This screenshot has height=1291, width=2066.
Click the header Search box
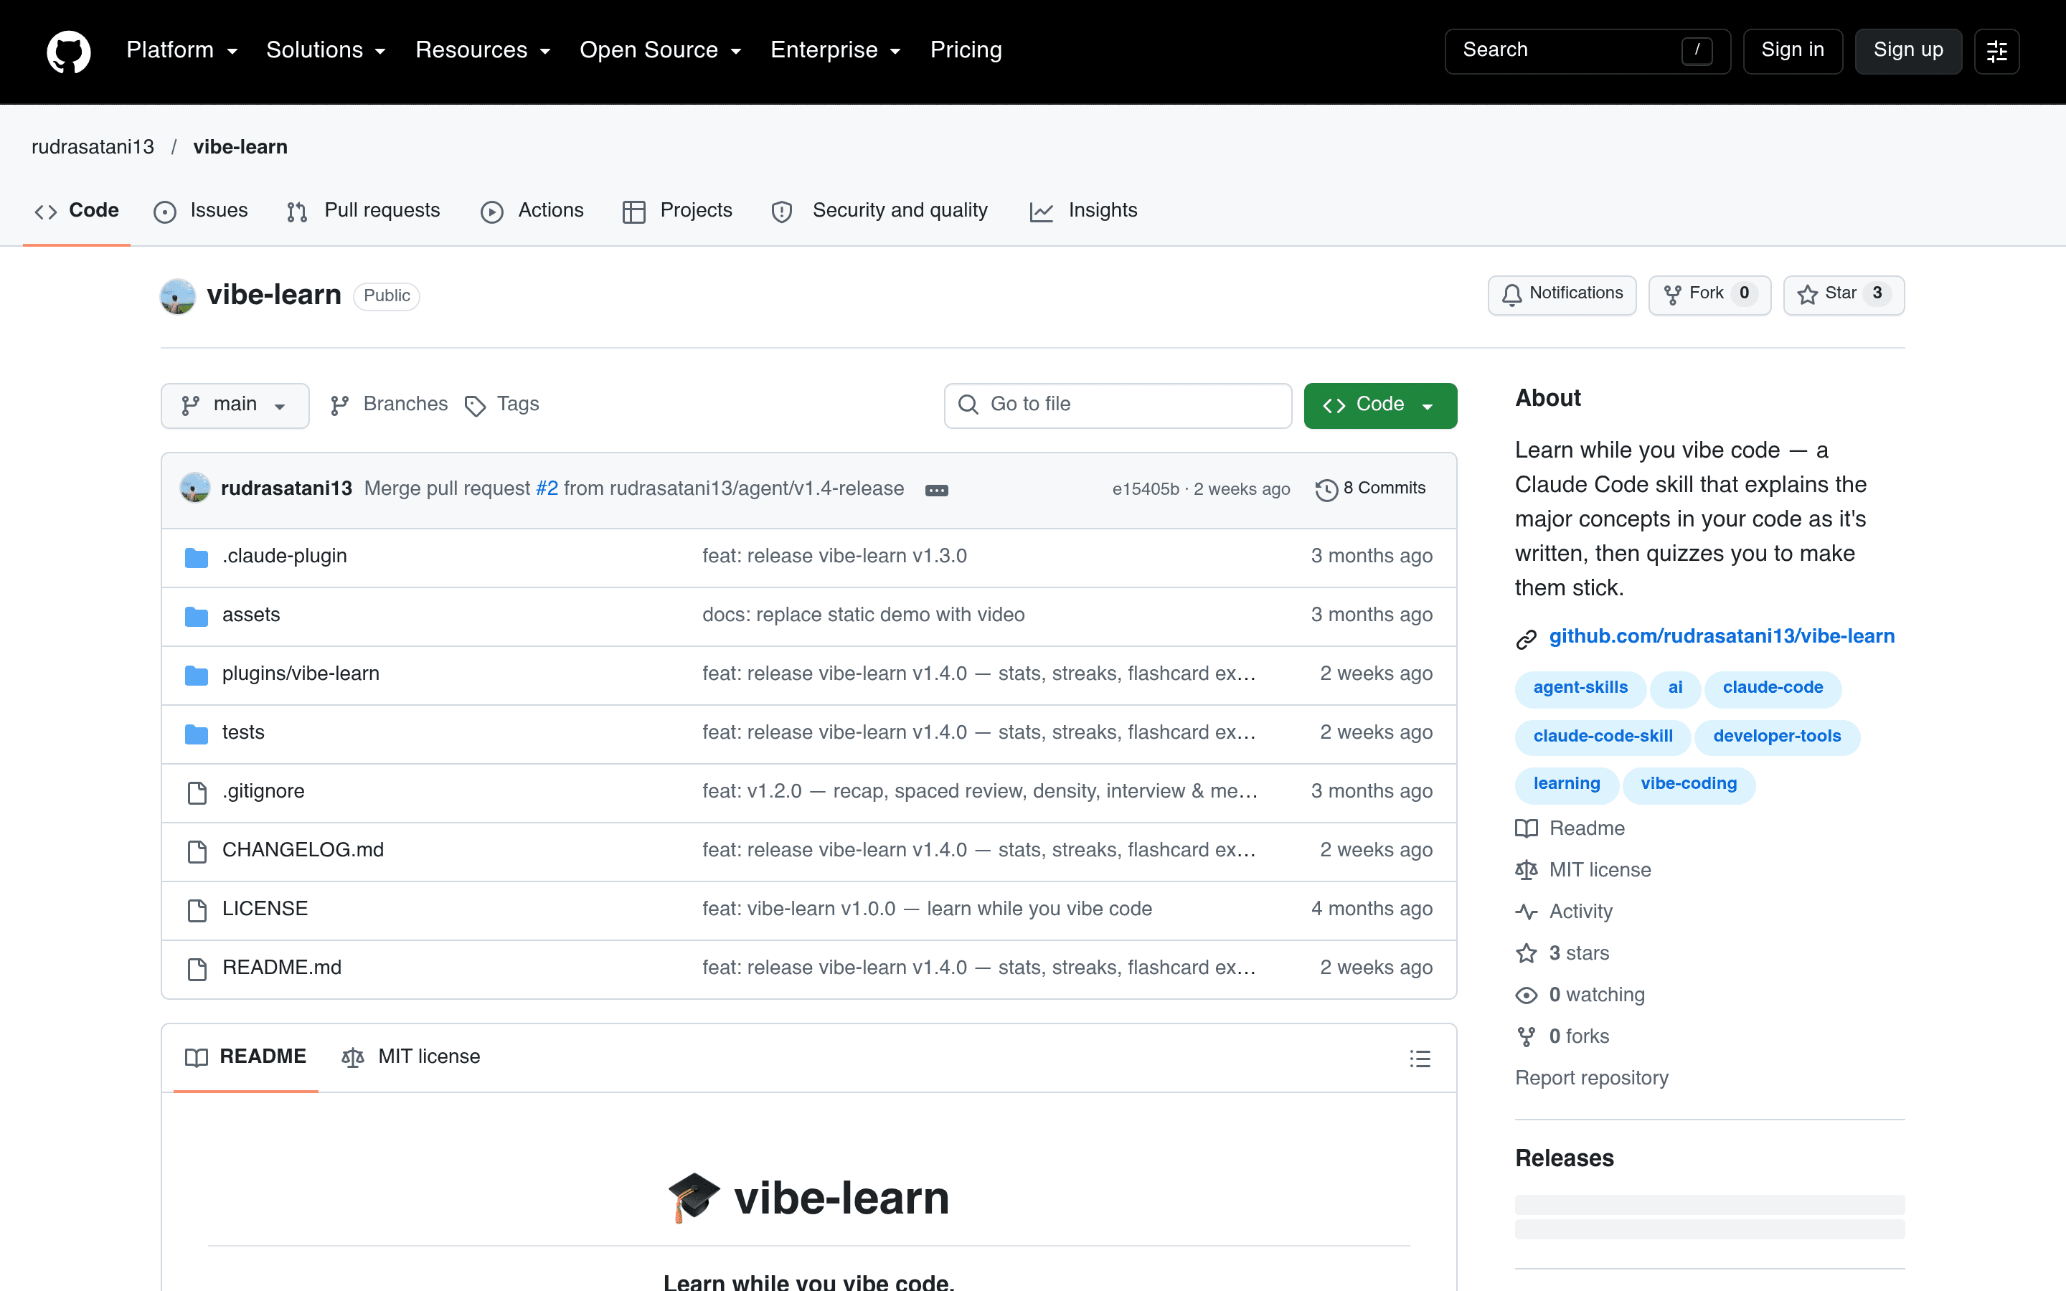click(1587, 51)
